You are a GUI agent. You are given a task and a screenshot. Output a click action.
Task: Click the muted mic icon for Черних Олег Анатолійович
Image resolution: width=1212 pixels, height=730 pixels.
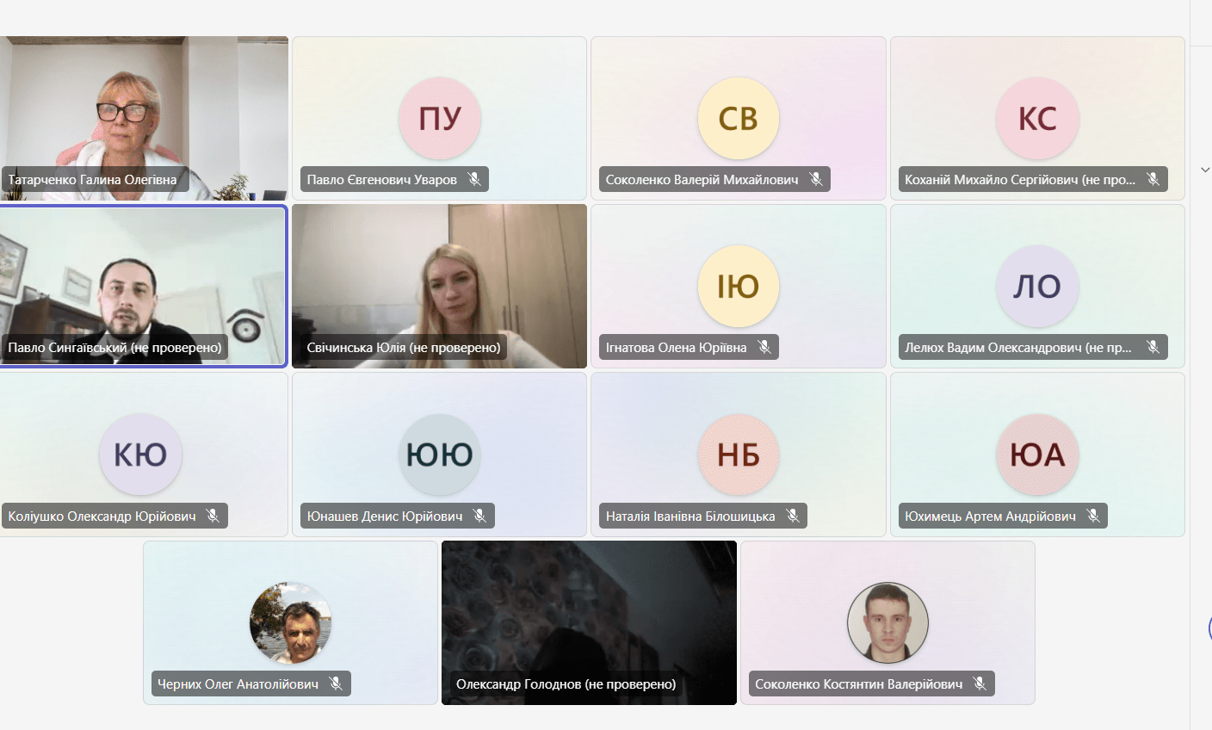(336, 684)
